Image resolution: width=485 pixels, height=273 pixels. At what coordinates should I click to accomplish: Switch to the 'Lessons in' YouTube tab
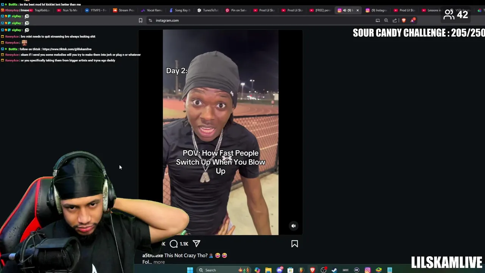click(x=432, y=10)
